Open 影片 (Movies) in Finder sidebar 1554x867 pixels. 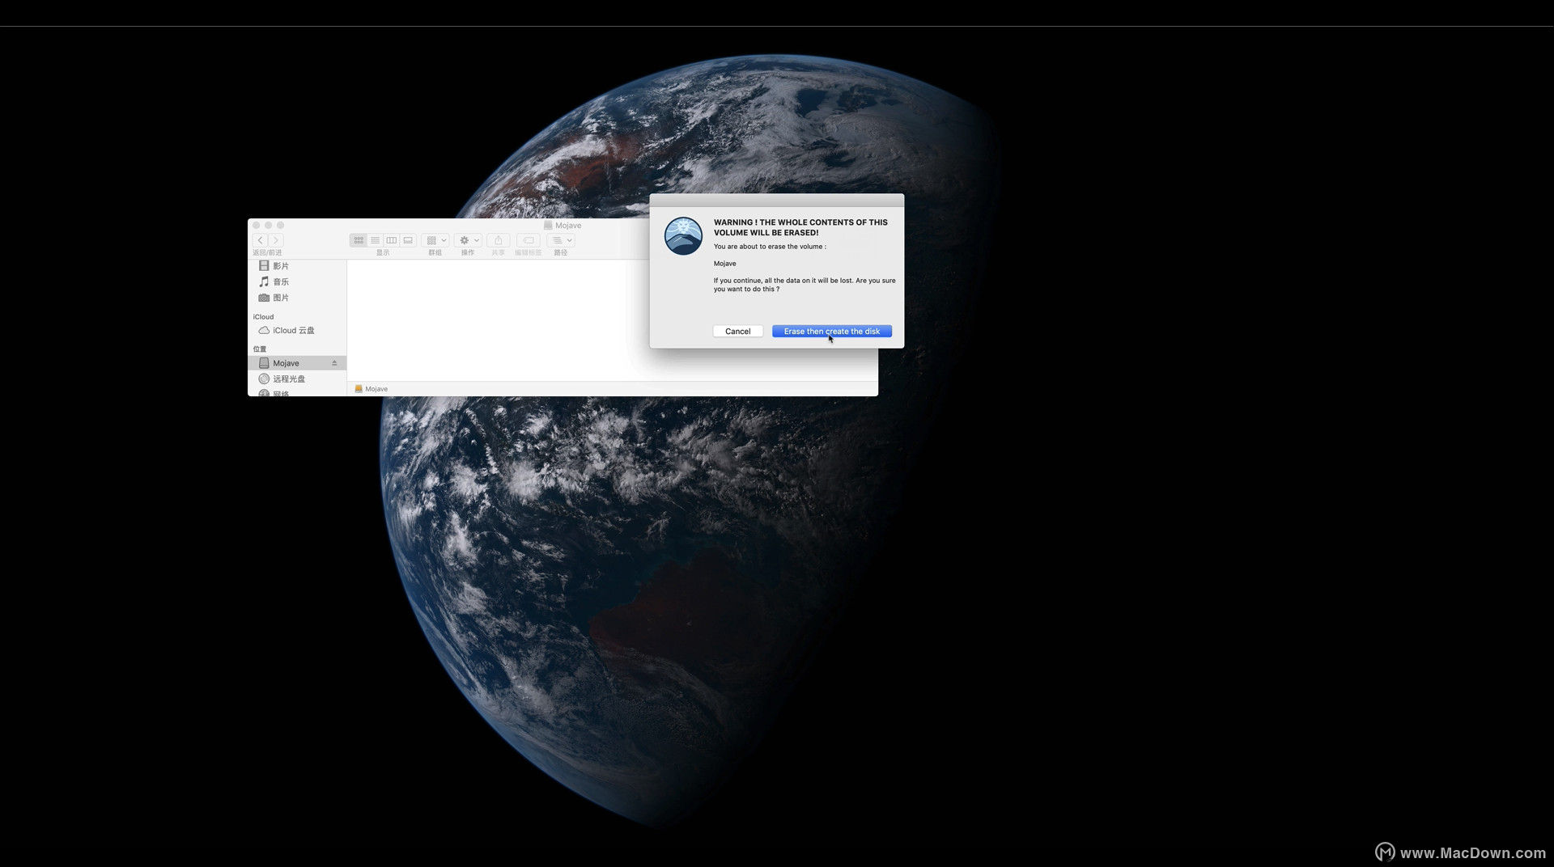(297, 266)
